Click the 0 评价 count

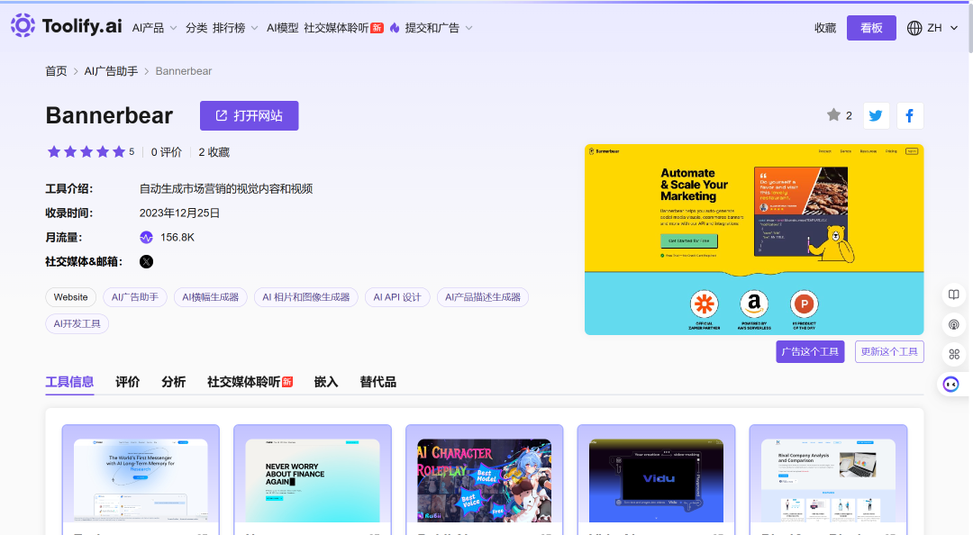click(x=167, y=152)
